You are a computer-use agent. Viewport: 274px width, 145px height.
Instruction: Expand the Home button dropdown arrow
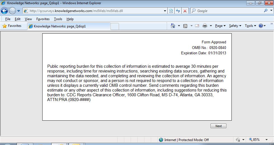179,26
